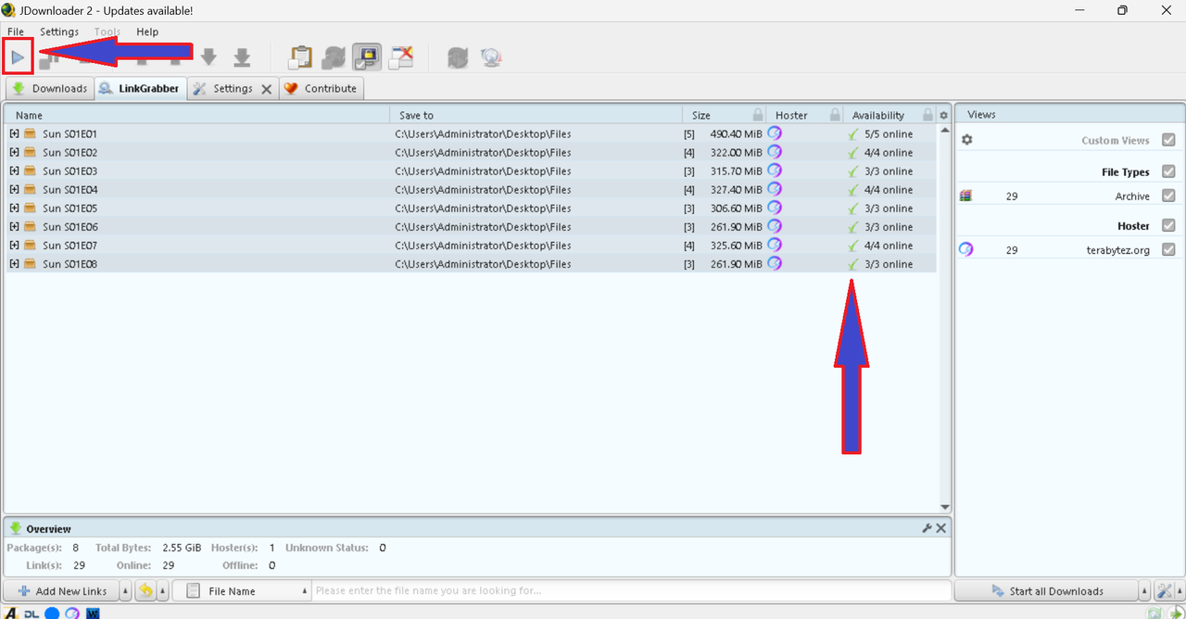The height and width of the screenshot is (619, 1186).
Task: Expand the Sun S01E05 package
Action: click(x=15, y=208)
